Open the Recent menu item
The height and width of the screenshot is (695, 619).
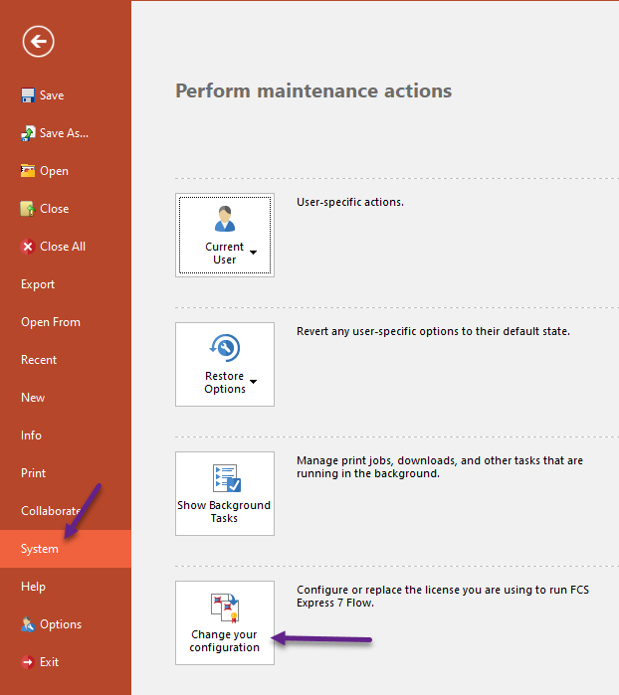click(39, 360)
